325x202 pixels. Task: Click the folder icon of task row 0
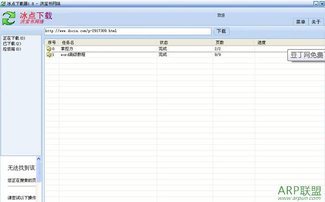coord(49,49)
